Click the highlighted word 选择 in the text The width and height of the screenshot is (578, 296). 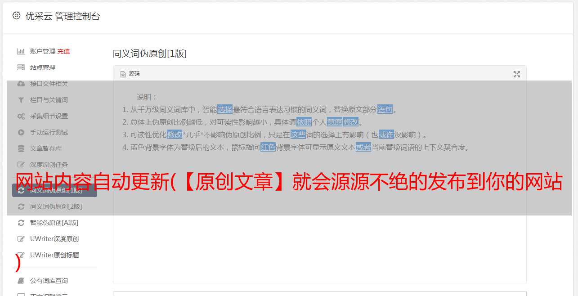(225, 109)
